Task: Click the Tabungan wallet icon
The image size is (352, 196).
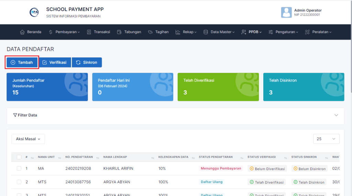Action: (119, 32)
